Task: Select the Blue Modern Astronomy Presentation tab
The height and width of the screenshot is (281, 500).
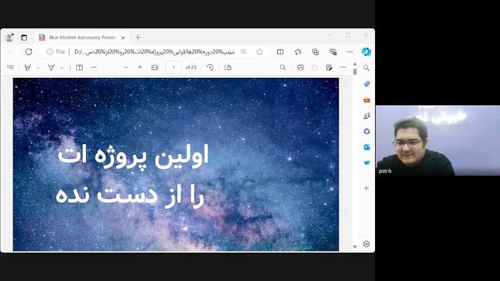Action: (x=82, y=38)
